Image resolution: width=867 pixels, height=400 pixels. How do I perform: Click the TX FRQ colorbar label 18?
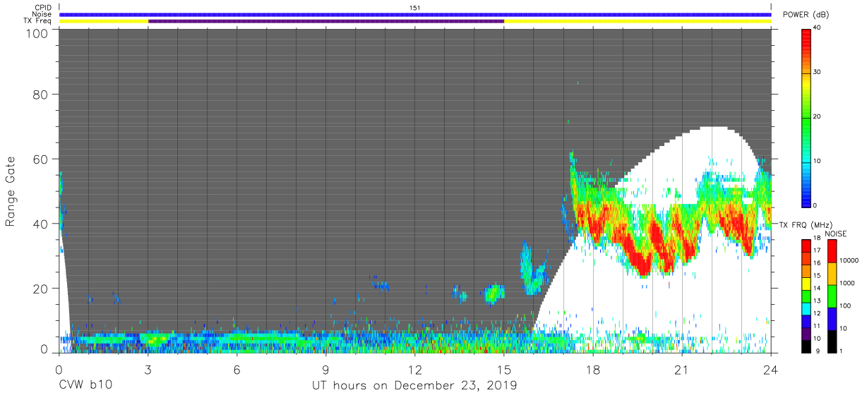click(x=817, y=239)
